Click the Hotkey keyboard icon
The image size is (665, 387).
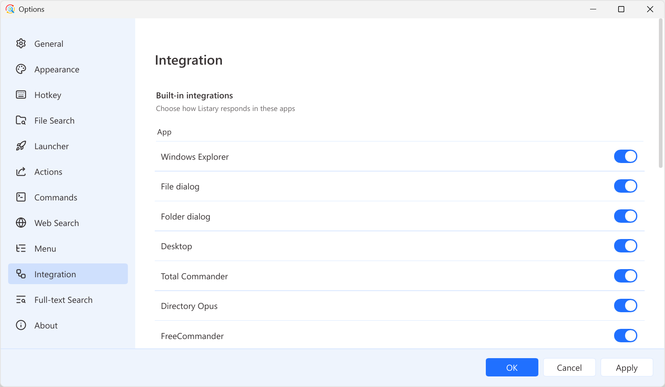coord(21,95)
